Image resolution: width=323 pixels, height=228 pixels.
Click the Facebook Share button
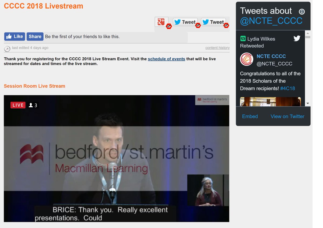(x=35, y=36)
